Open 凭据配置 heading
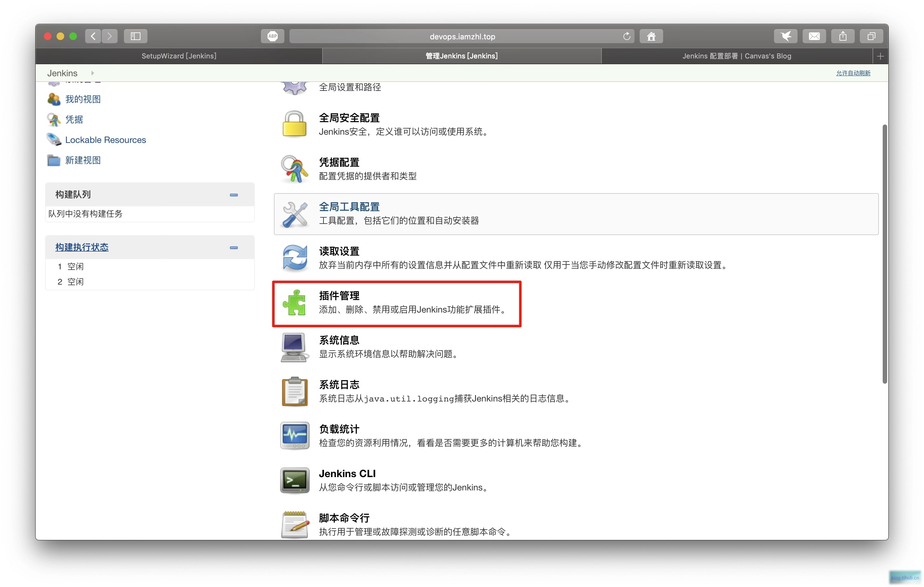This screenshot has height=587, width=924. 339,162
